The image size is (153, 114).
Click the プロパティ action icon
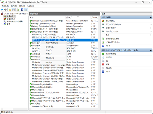pyautogui.click(x=103, y=68)
